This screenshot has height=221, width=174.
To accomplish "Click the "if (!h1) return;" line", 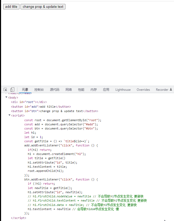I will tap(41, 184).
